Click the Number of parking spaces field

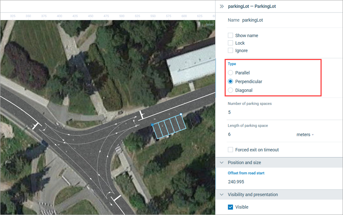click(278, 112)
